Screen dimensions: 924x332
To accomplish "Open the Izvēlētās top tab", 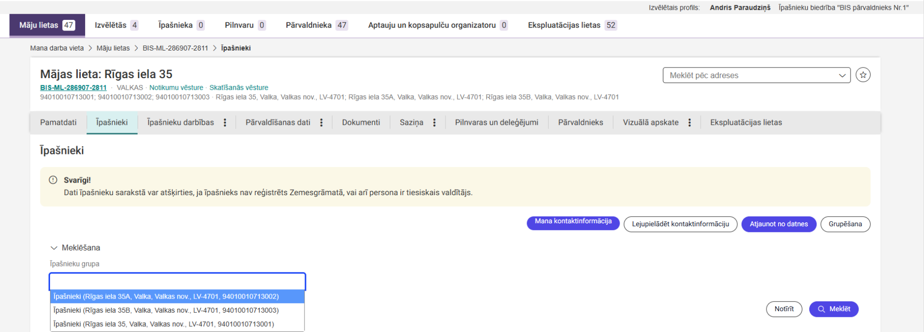I will 116,25.
